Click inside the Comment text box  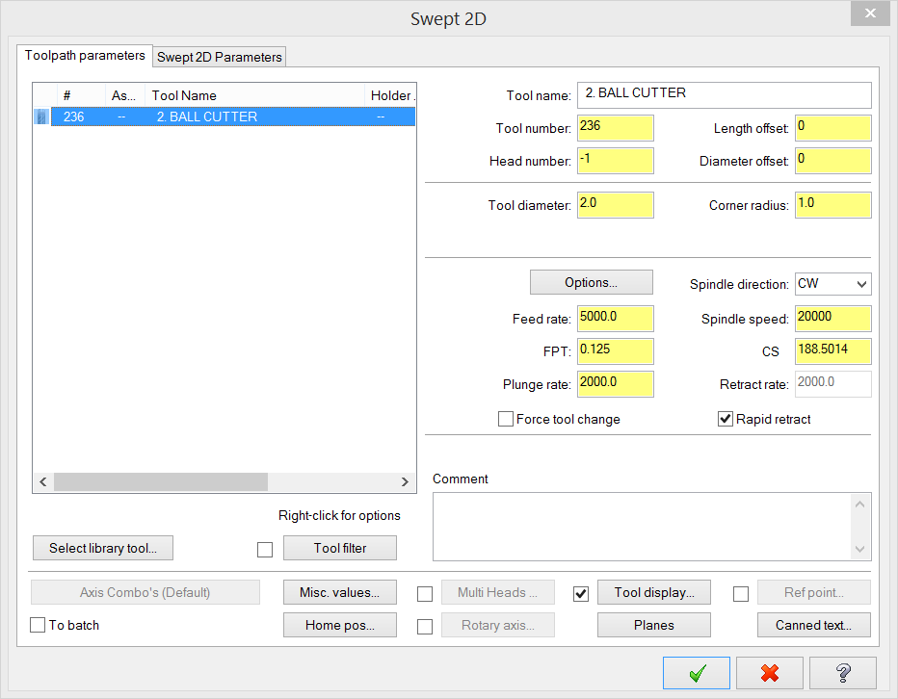(642, 527)
